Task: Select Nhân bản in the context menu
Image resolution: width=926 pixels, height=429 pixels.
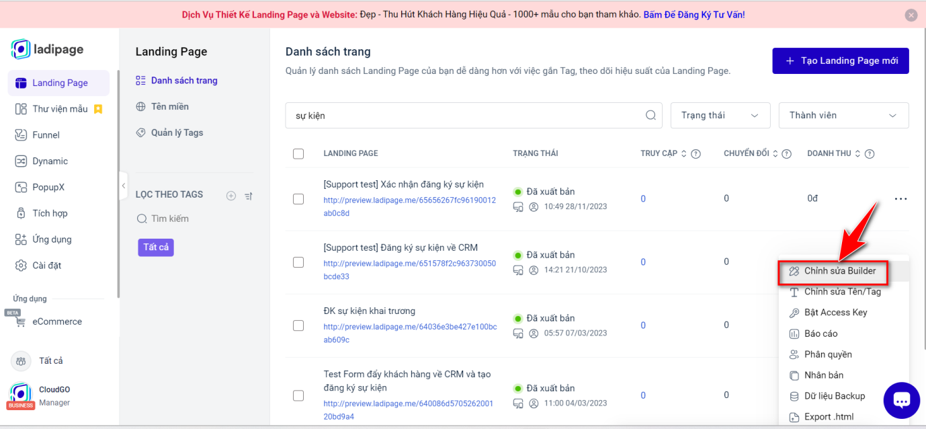Action: pos(823,375)
